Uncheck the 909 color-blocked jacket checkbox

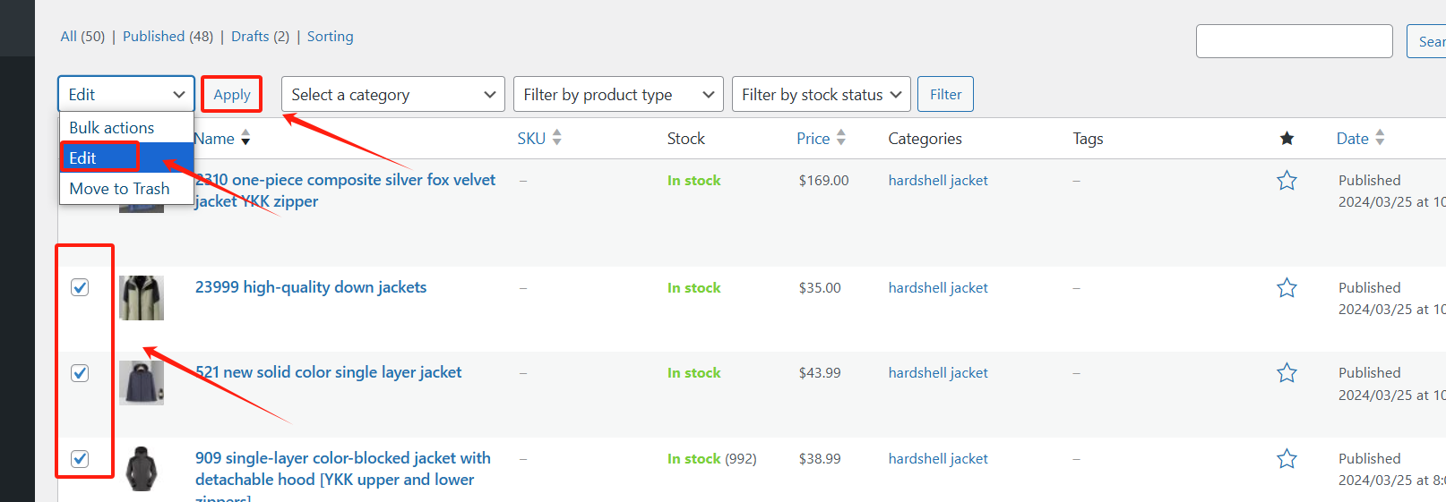[x=80, y=459]
